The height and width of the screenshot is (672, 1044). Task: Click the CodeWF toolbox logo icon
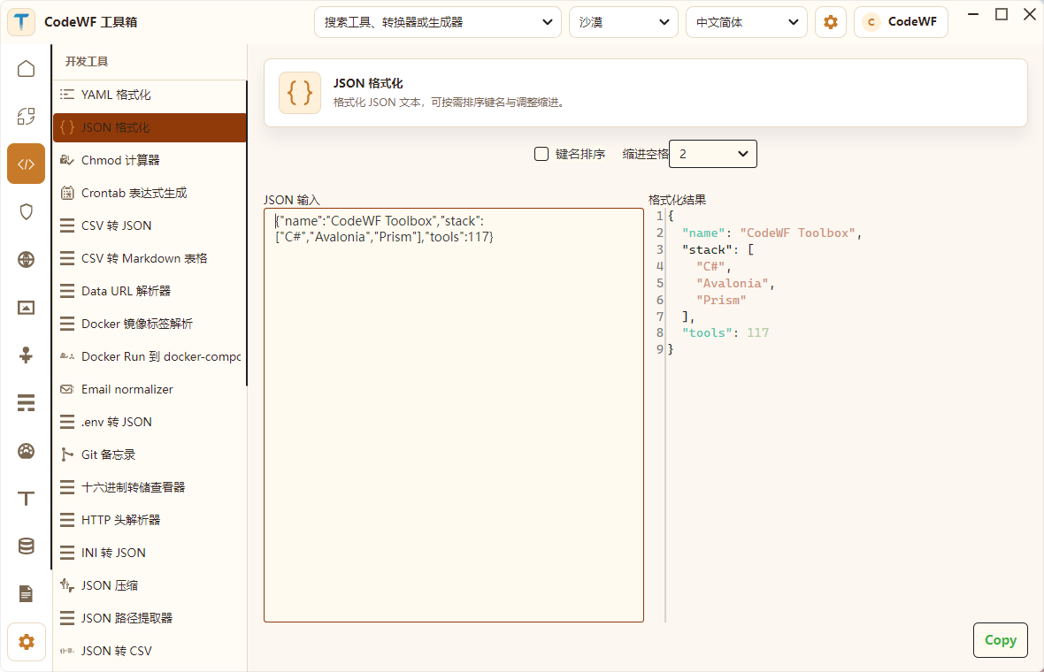(x=21, y=22)
